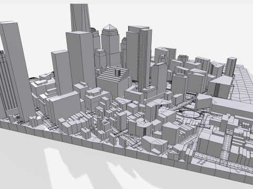Image resolution: width=253 pixels, height=189 pixels.
Task: Pick the oval plaza ring on the ground
Action: tap(188, 114)
